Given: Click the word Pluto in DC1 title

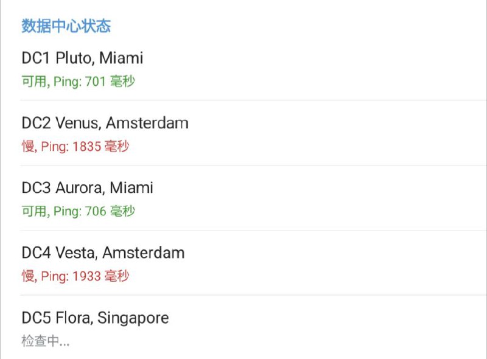Looking at the screenshot, I should click(x=74, y=58).
